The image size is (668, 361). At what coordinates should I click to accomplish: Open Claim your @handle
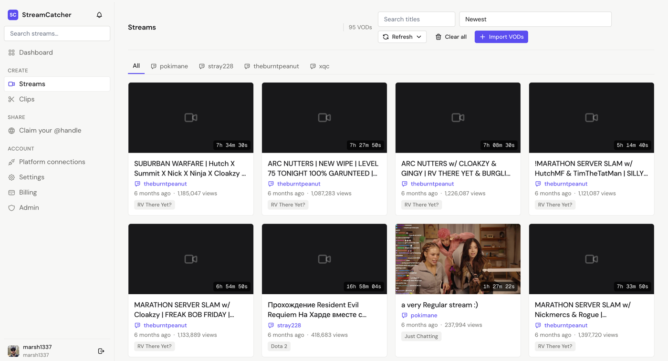57,131
